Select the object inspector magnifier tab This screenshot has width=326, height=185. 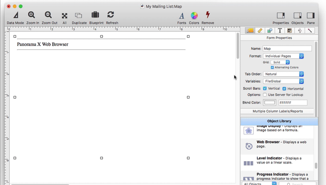coord(270,30)
